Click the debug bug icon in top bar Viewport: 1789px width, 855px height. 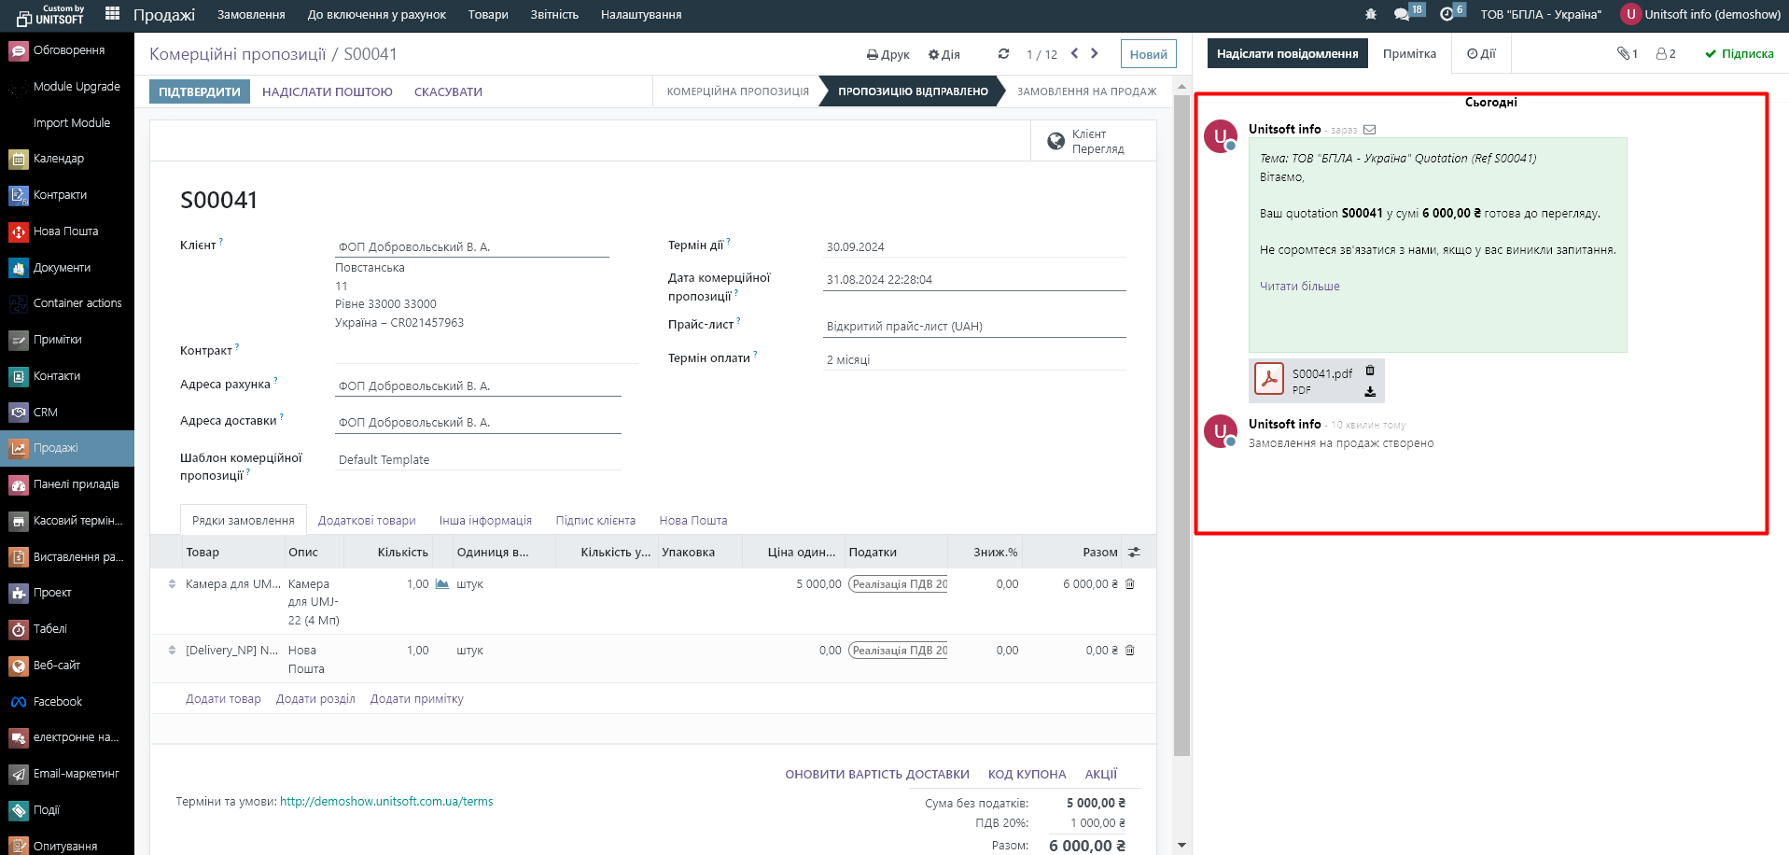click(x=1370, y=14)
